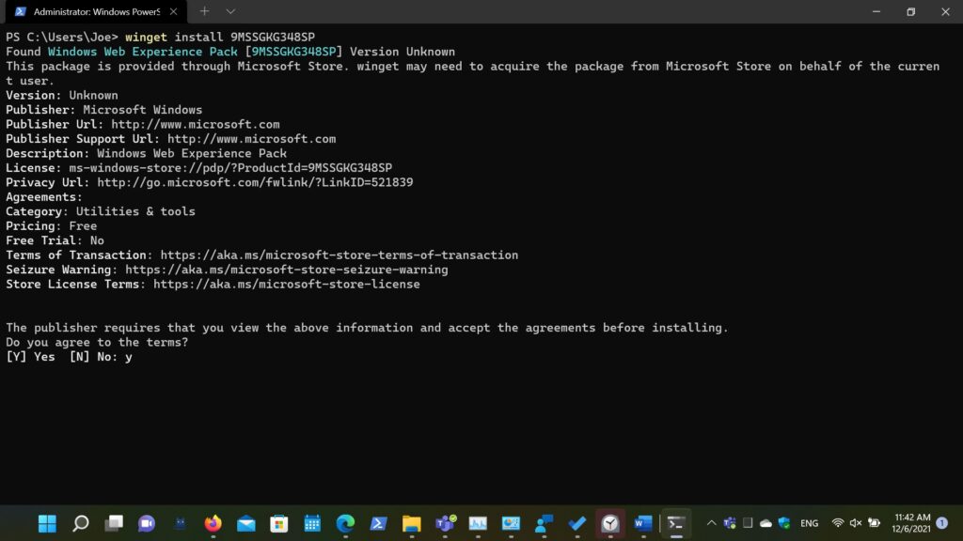The height and width of the screenshot is (541, 963).
Task: Open the notification count badge
Action: pos(941,523)
